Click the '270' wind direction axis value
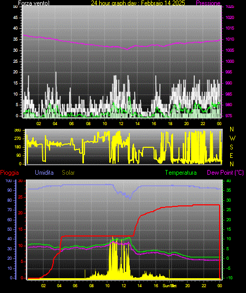 coord(17,139)
